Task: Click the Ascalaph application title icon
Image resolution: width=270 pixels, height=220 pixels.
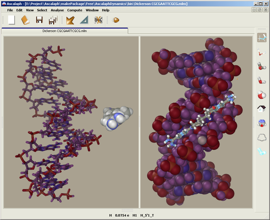Action: click(x=4, y=3)
